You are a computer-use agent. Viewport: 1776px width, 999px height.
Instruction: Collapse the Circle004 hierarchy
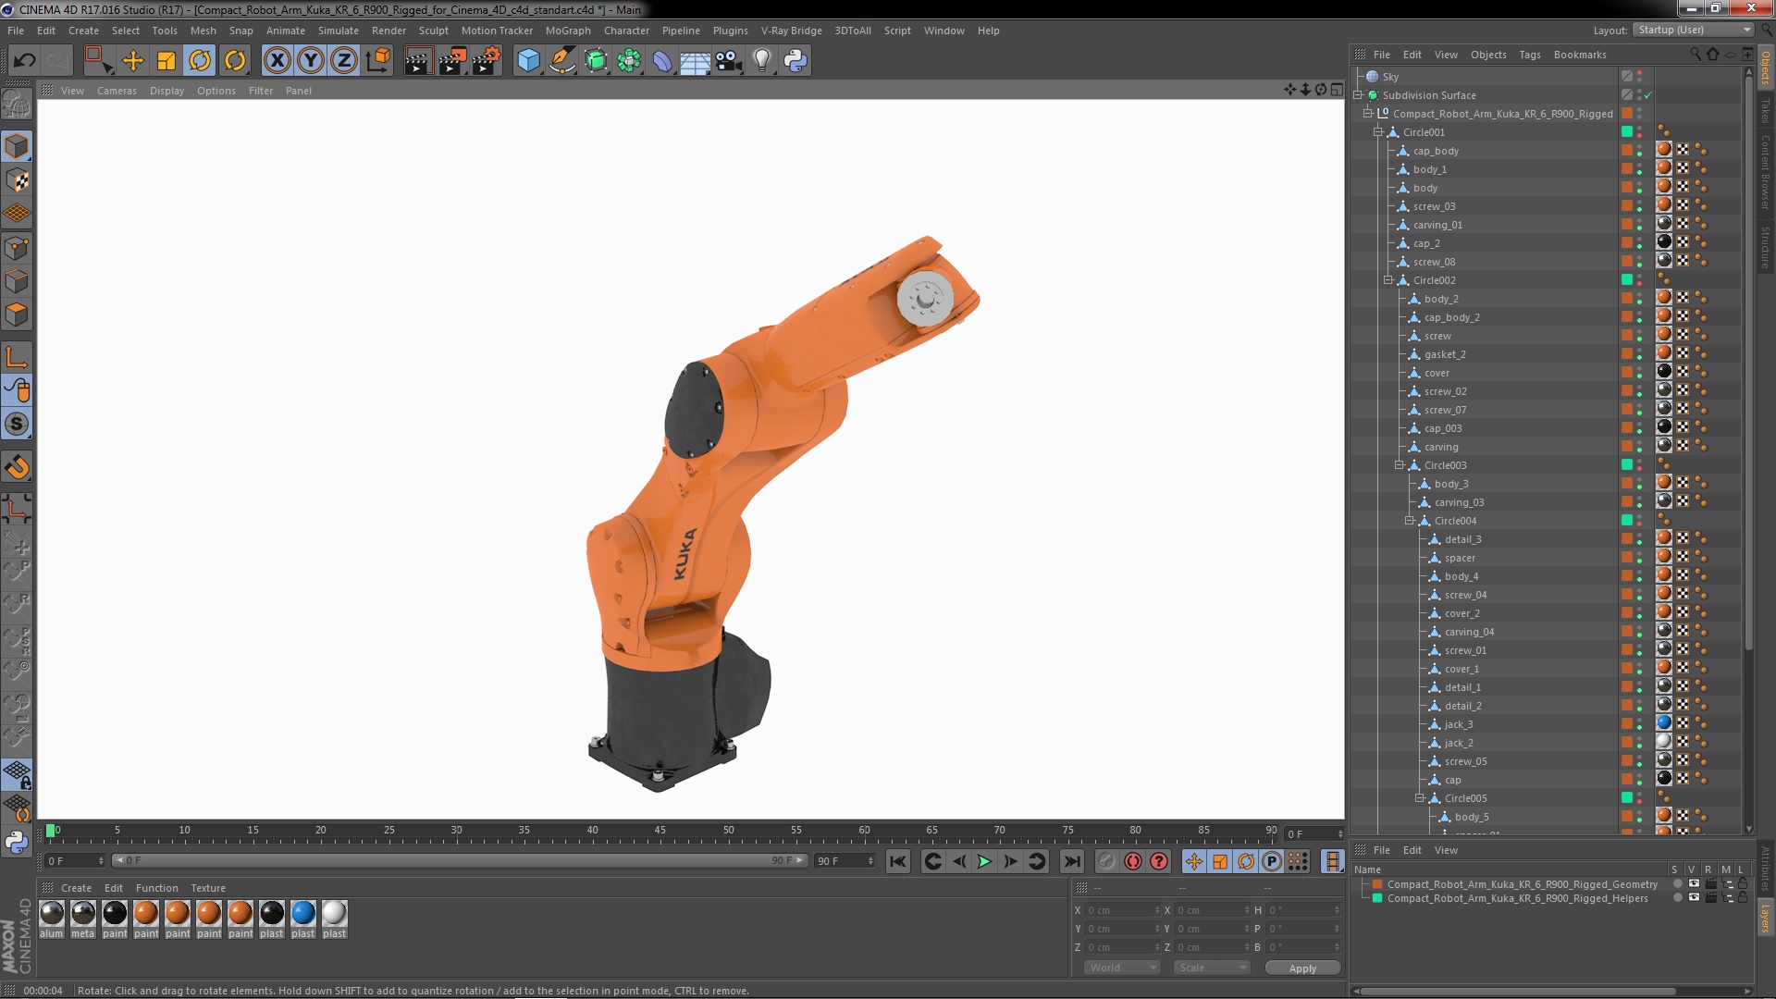1410,521
